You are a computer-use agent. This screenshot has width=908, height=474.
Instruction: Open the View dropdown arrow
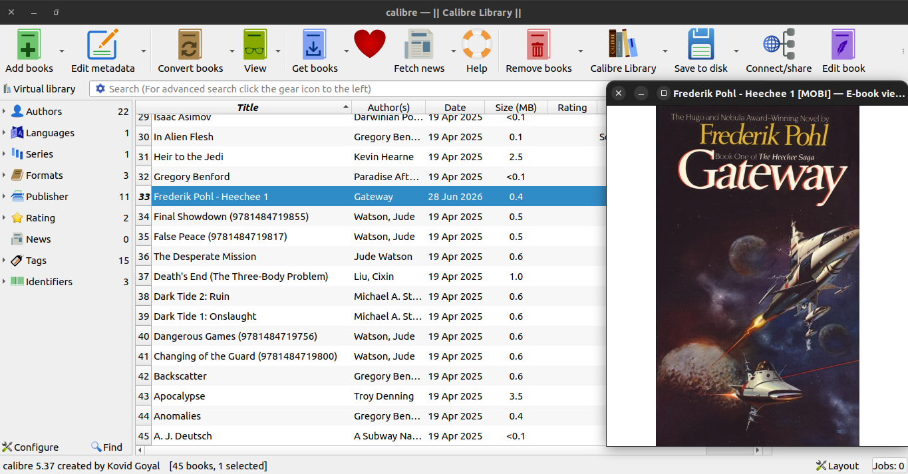pos(278,51)
